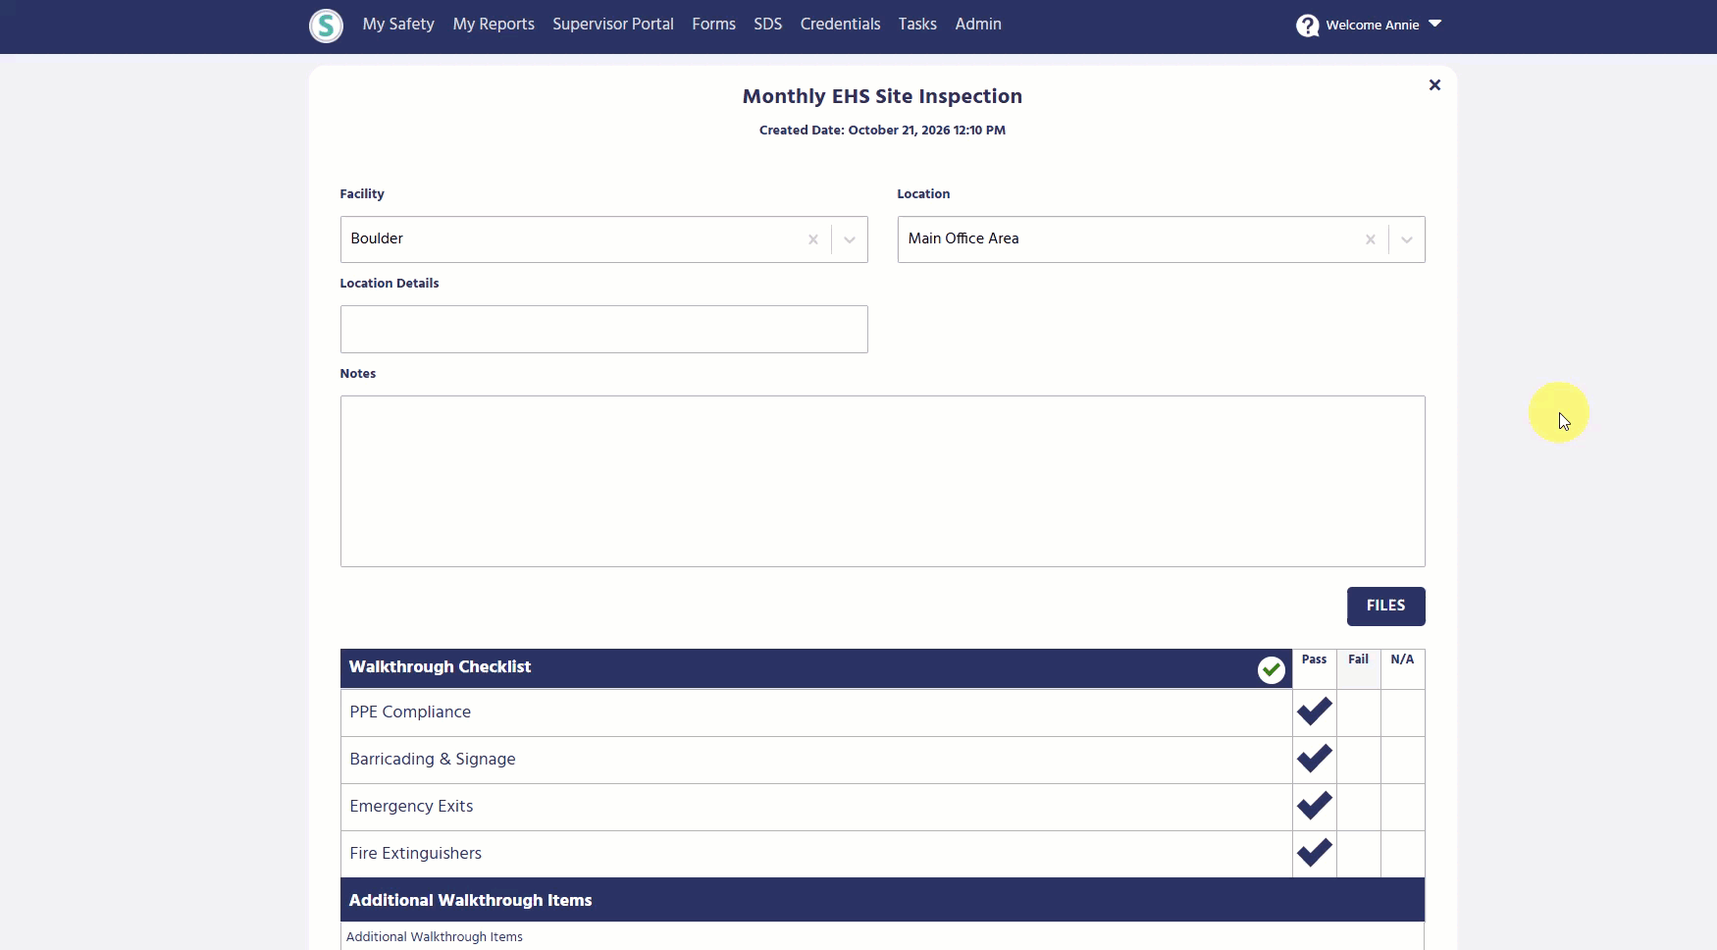Mark PPE Compliance as Fail
This screenshot has width=1717, height=950.
1358,712
